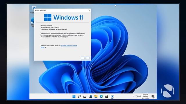Click OK in About Windows dialog
The image size is (186, 104).
(x=85, y=58)
